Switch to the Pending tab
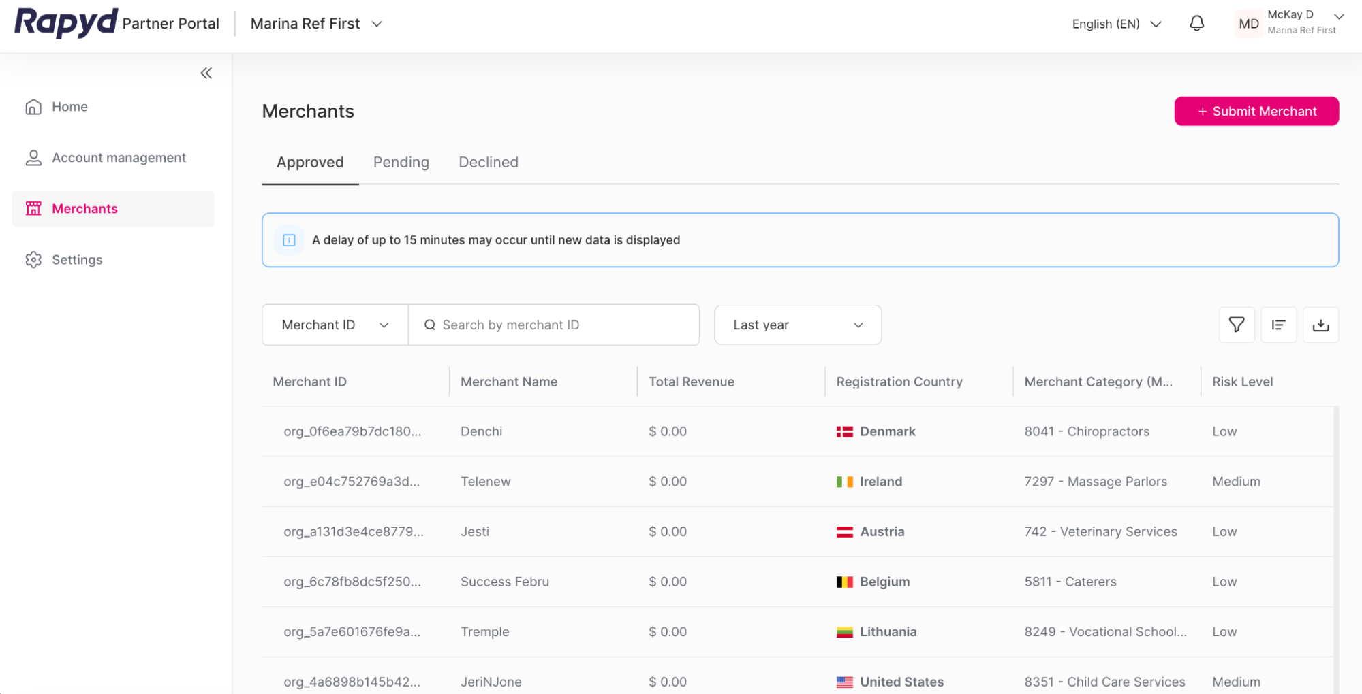 401,162
